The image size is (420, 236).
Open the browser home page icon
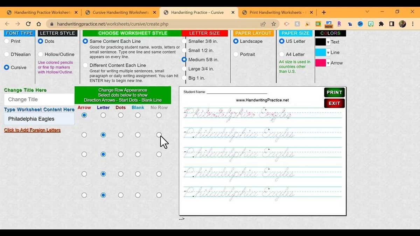click(39, 24)
